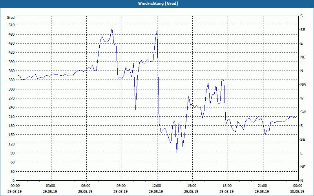Click the NW compass label
Screen dimensions: 314x196
(303, 85)
